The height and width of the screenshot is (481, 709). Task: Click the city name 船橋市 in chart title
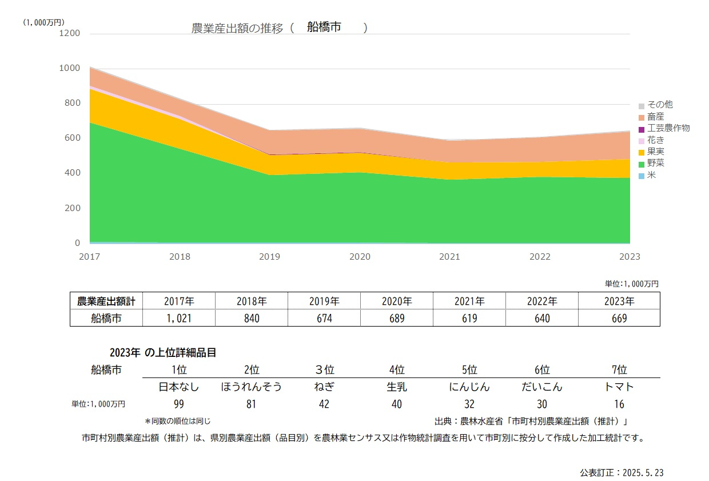click(x=324, y=27)
